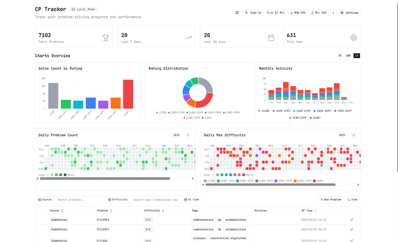
Task: Click the Sign In button
Action: tap(253, 12)
